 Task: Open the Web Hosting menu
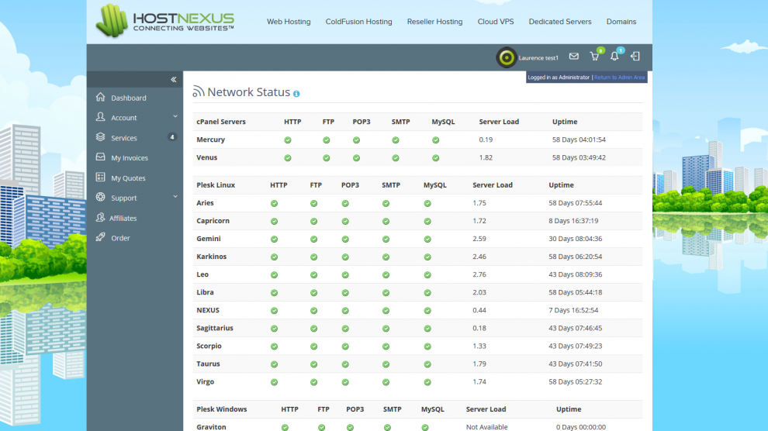pos(289,22)
